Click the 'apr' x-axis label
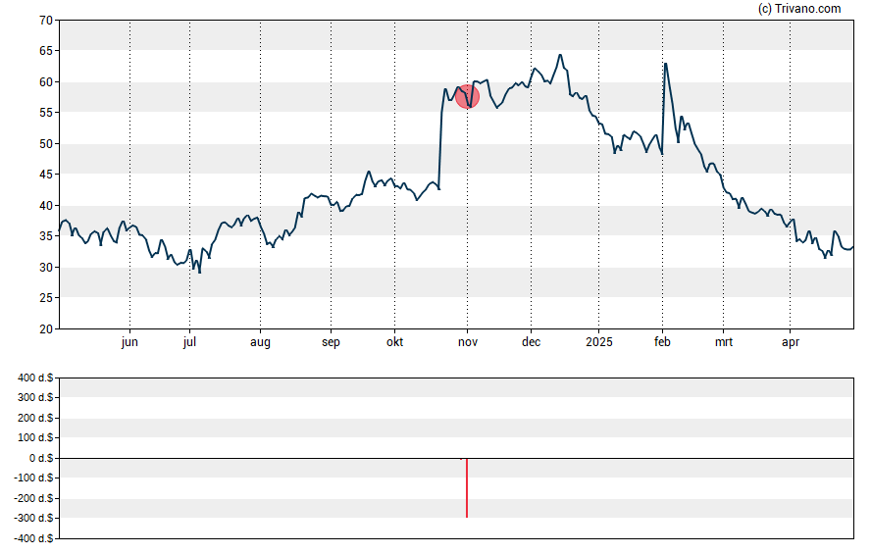 pyautogui.click(x=791, y=342)
